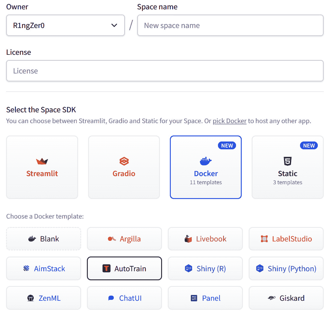Expand the License selection field
The image size is (328, 314).
(x=164, y=71)
